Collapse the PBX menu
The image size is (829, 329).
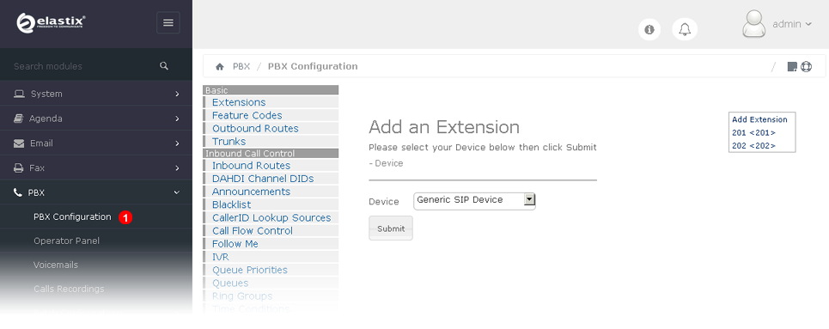click(x=96, y=193)
